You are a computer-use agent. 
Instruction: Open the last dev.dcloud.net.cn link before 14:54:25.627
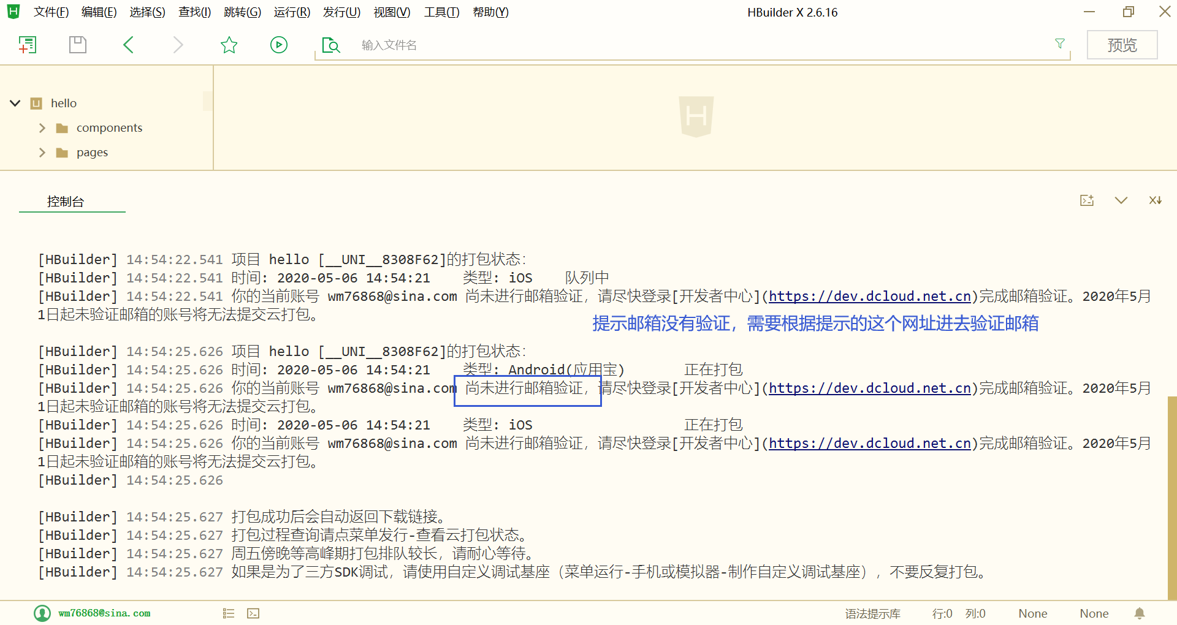click(870, 444)
